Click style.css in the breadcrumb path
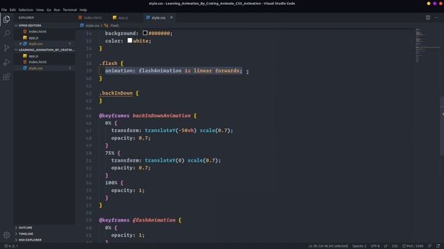Screen dimensions: 444x249 92,26
